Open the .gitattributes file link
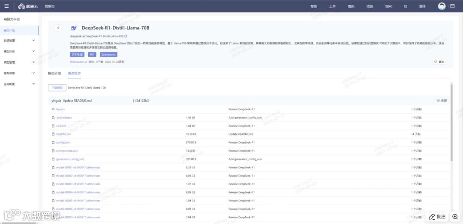463x224 pixels. pos(64,118)
